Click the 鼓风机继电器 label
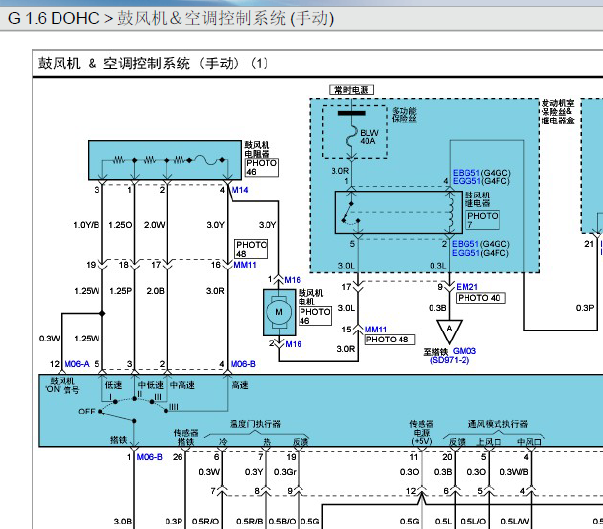 click(478, 199)
